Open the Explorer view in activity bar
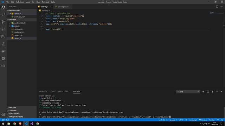225x126 pixels. click(x=3, y=7)
